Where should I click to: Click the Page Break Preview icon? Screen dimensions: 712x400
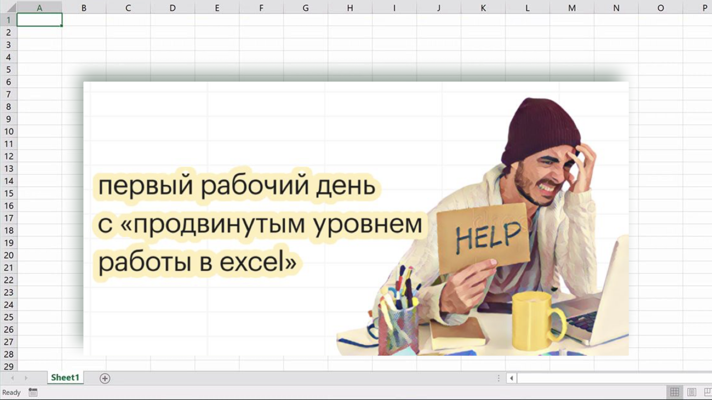click(x=708, y=392)
